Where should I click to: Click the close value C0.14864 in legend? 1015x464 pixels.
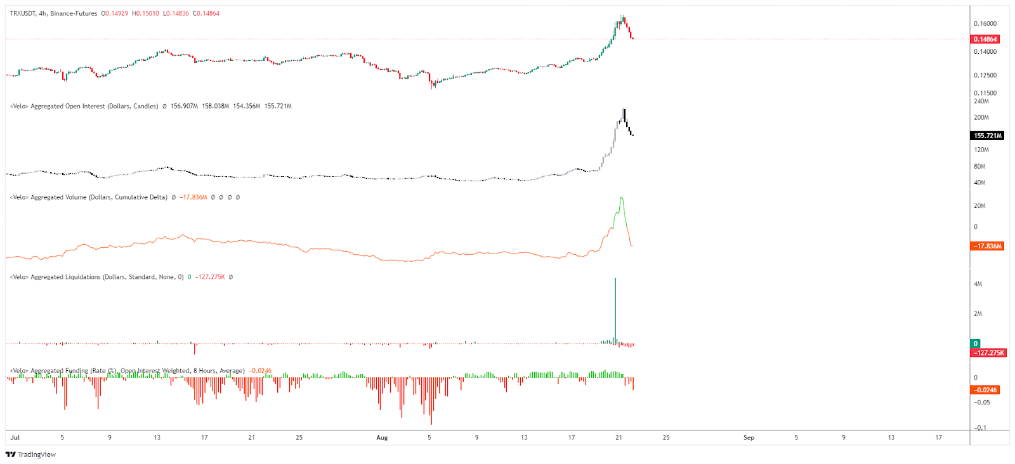[x=206, y=13]
